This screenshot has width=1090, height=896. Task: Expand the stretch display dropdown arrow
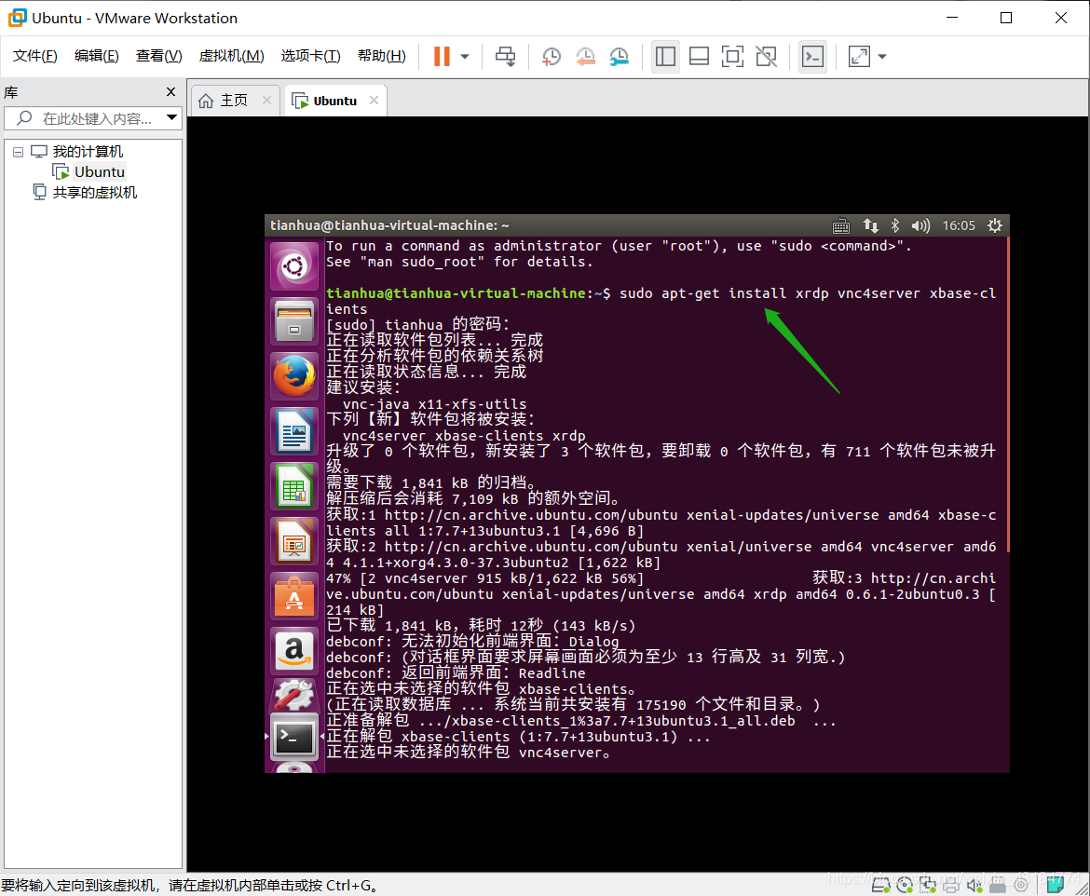tap(882, 56)
